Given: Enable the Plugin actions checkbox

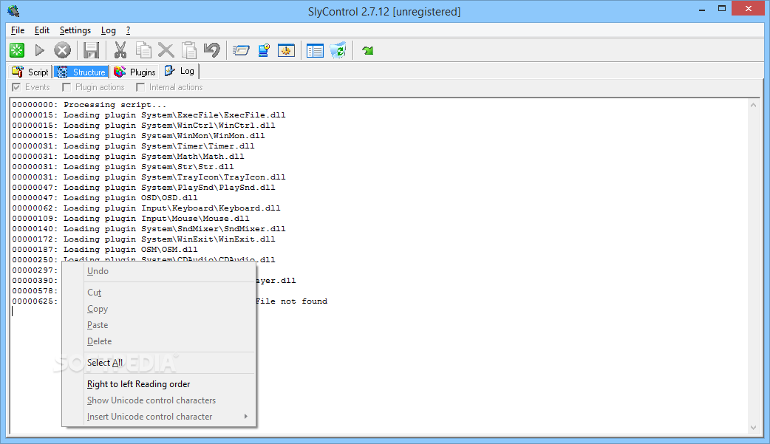Looking at the screenshot, I should [67, 87].
